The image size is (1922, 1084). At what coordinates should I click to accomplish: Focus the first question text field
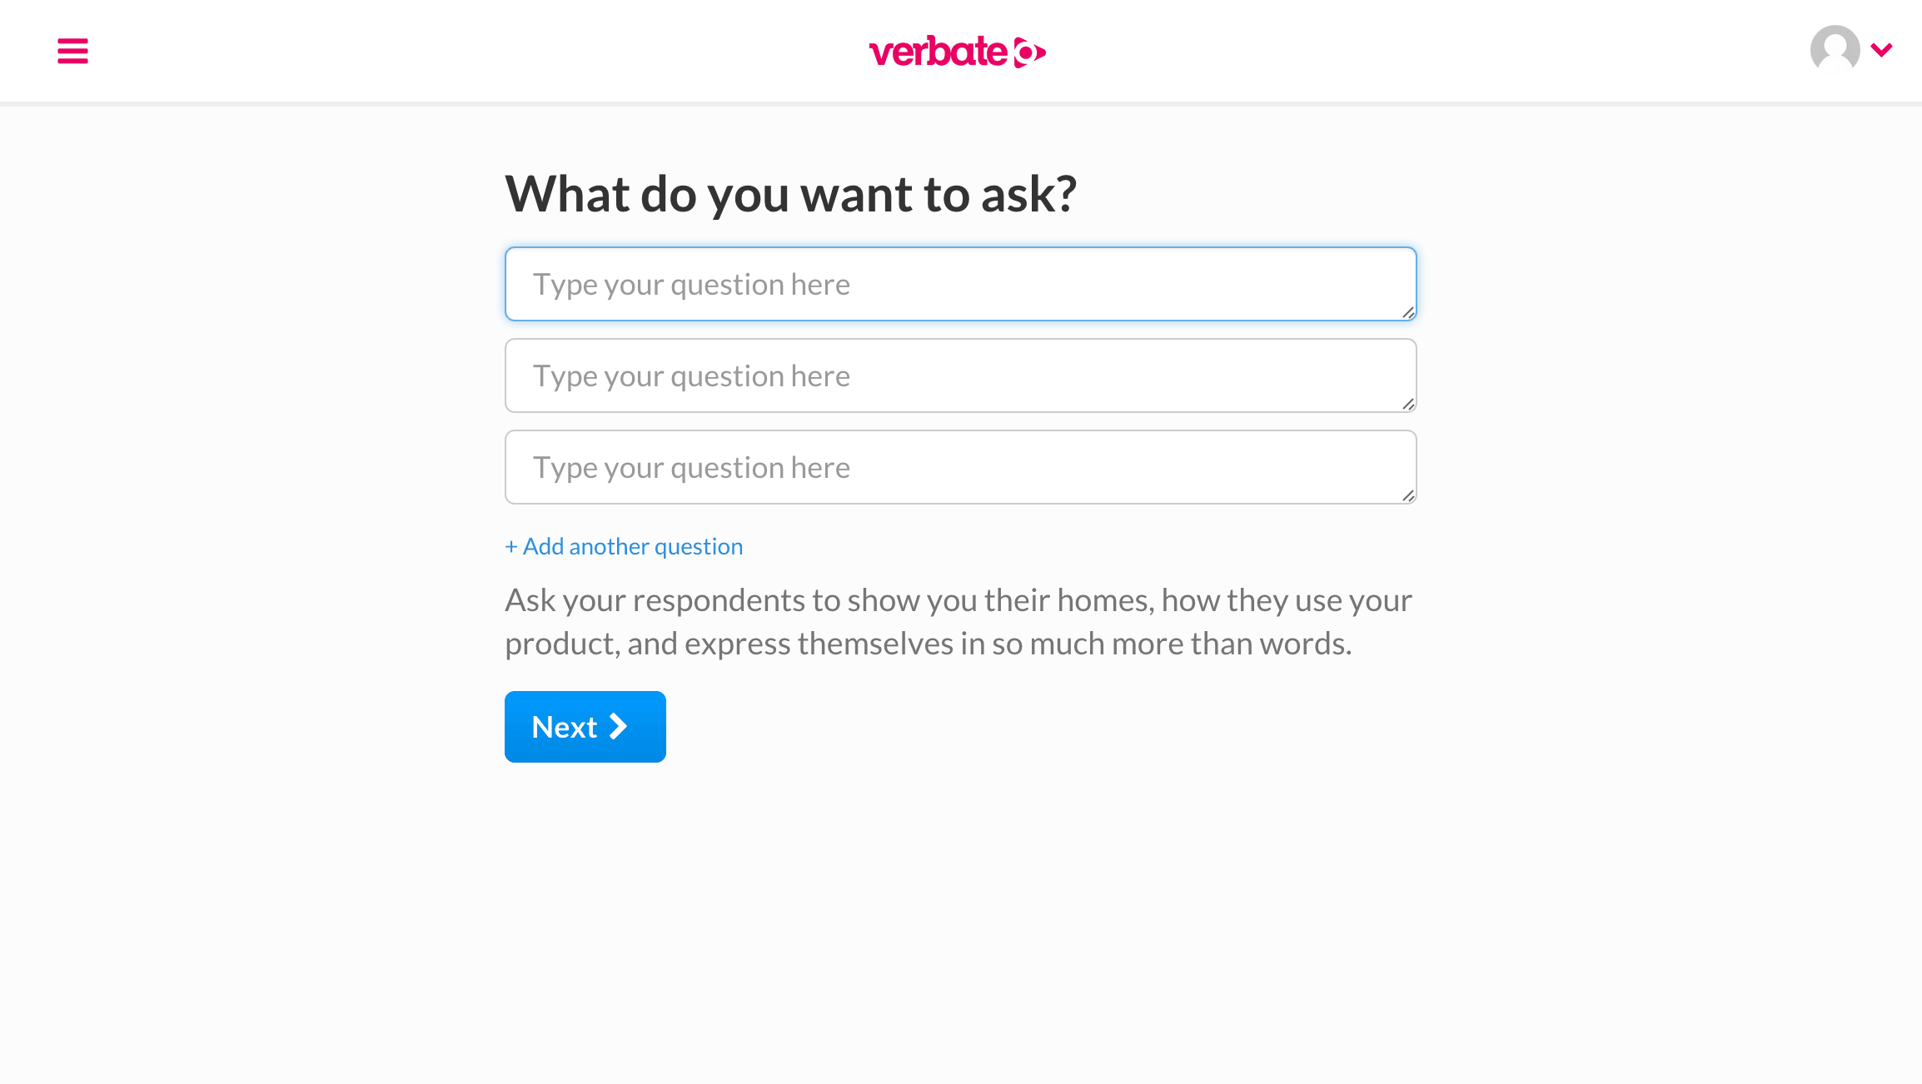tap(960, 284)
